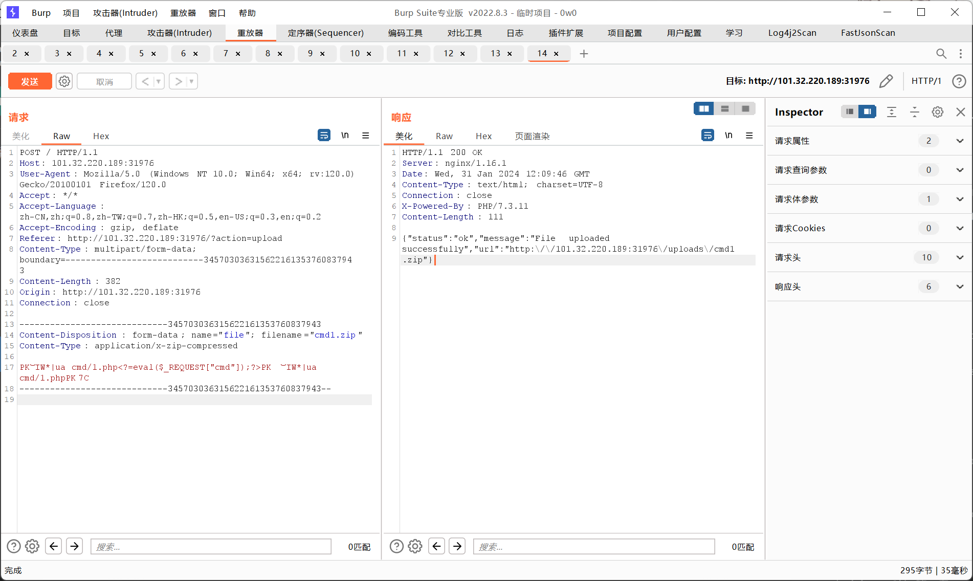973x581 pixels.
Task: Open the 代理 tab
Action: point(114,33)
